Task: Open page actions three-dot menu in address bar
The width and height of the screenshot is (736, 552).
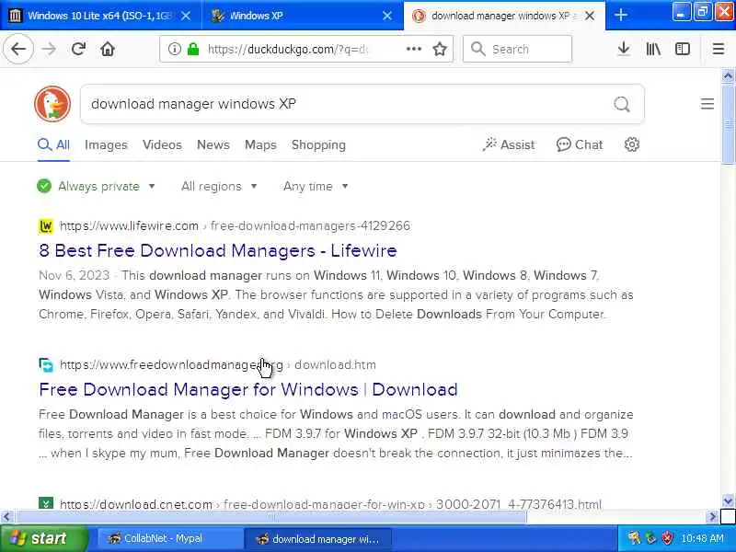Action: [x=413, y=49]
